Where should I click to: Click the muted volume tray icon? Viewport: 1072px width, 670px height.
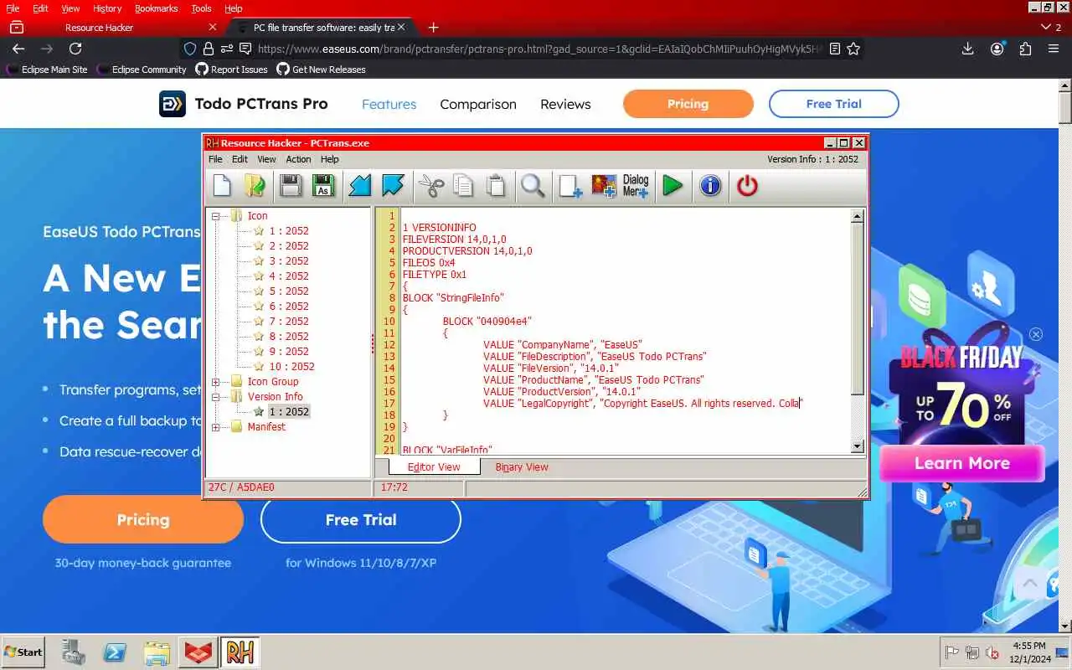[x=992, y=652]
